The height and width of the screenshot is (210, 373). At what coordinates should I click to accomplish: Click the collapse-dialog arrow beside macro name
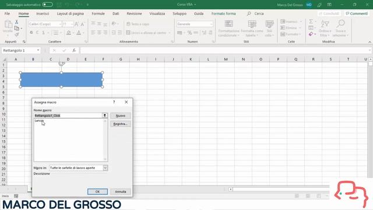tap(105, 116)
